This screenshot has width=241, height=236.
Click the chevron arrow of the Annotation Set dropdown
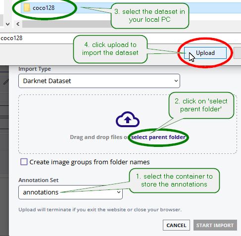click(118, 192)
